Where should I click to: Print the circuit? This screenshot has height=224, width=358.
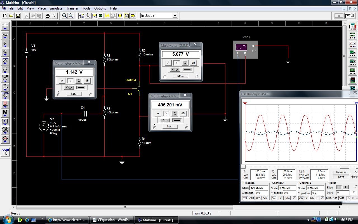[48, 16]
